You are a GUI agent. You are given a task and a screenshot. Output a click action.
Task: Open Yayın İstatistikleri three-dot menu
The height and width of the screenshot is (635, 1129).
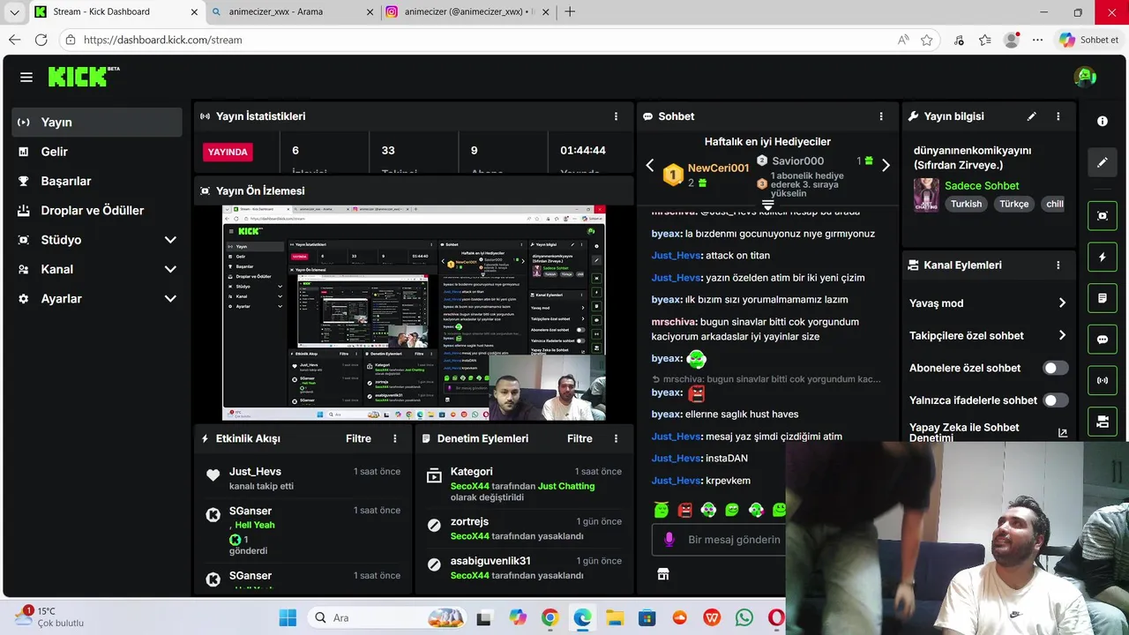[616, 116]
